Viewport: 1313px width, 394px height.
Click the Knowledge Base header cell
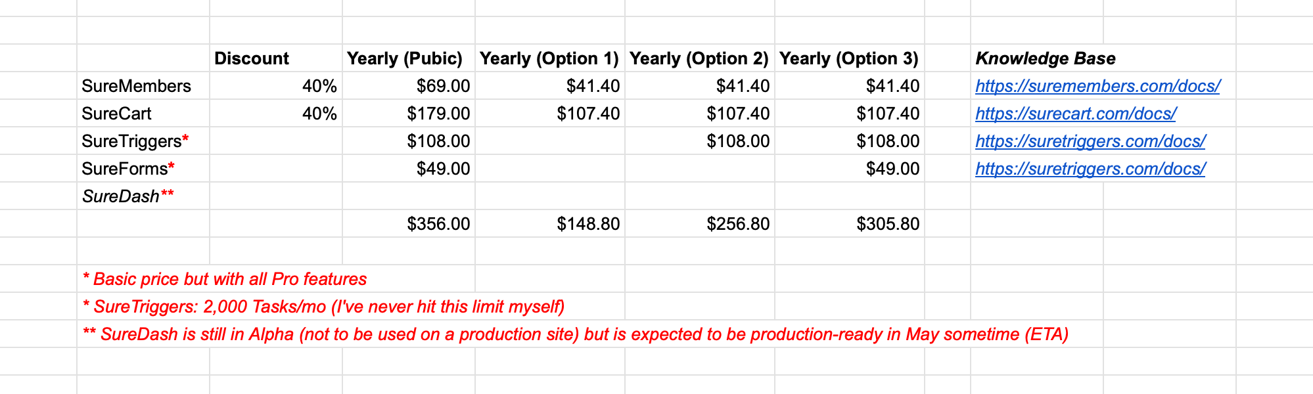[x=1045, y=58]
